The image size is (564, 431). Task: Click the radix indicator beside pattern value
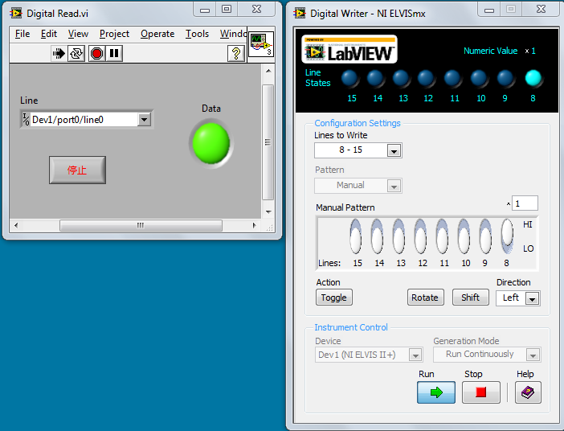pyautogui.click(x=509, y=204)
